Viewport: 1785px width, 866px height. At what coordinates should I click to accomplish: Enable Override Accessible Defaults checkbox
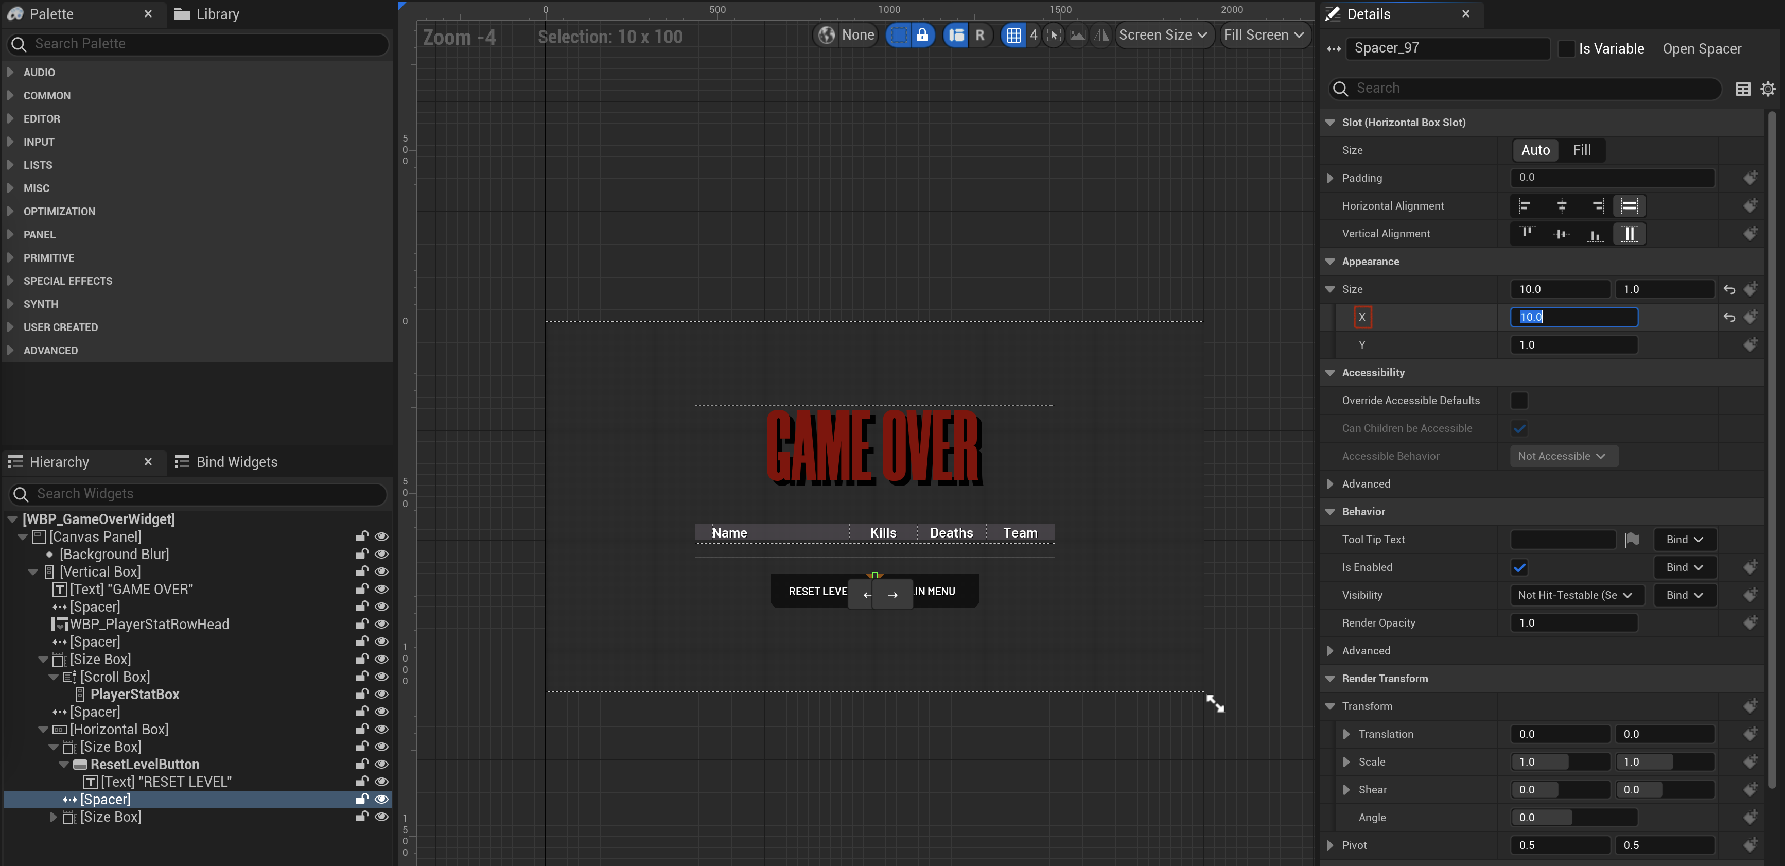click(1518, 401)
